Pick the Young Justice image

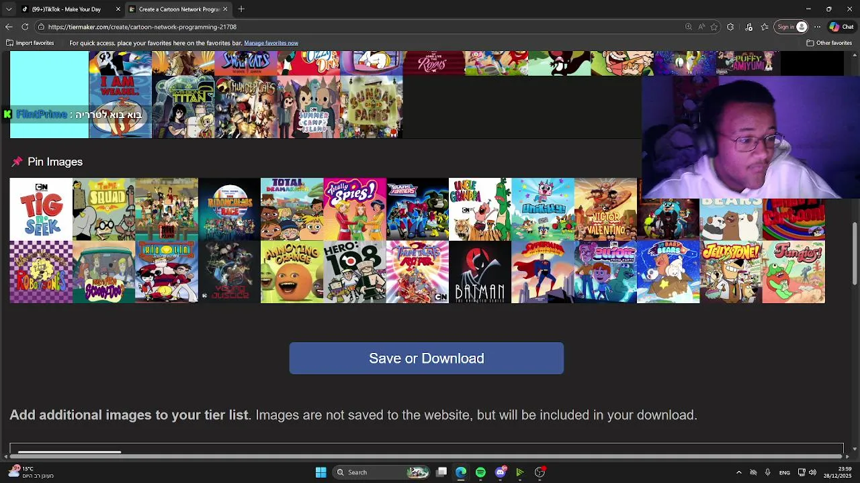coord(229,272)
